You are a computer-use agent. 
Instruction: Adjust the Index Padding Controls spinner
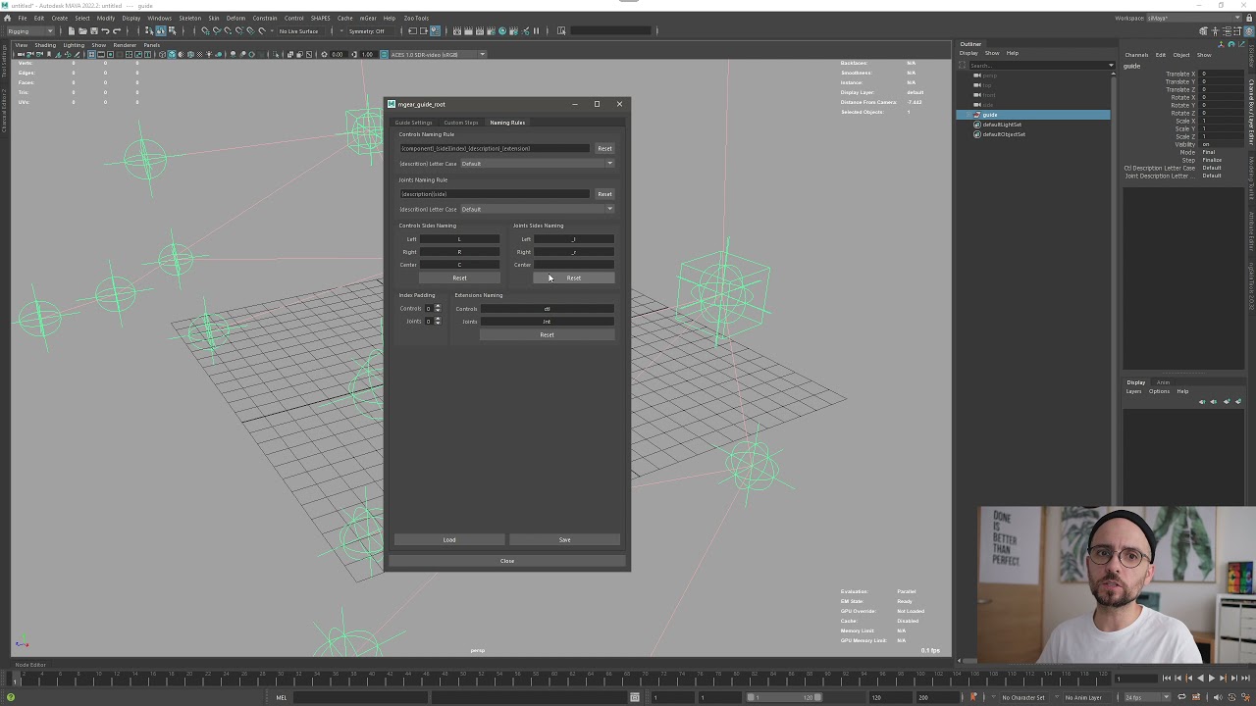(432, 308)
